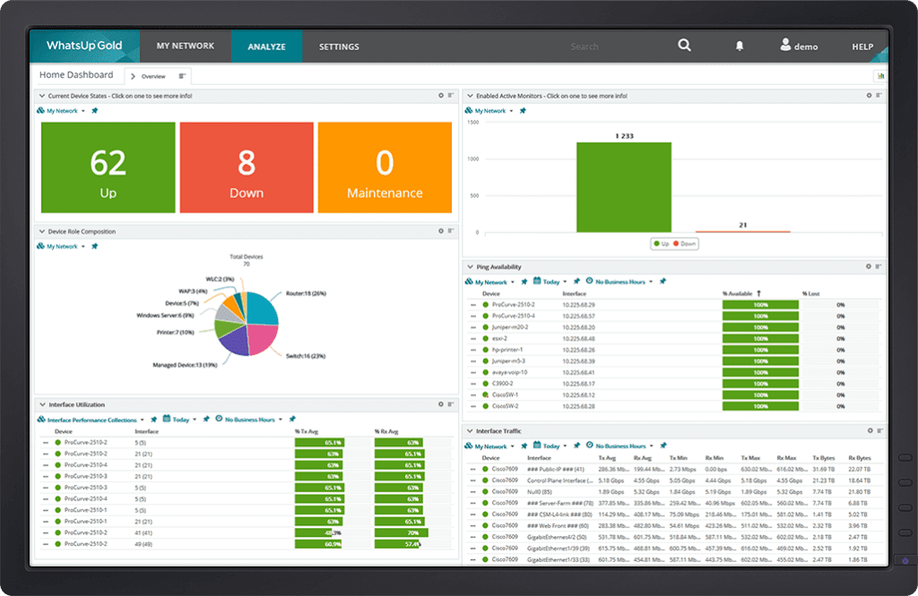Open the Interface Performance Collections dropdown

coord(143,419)
